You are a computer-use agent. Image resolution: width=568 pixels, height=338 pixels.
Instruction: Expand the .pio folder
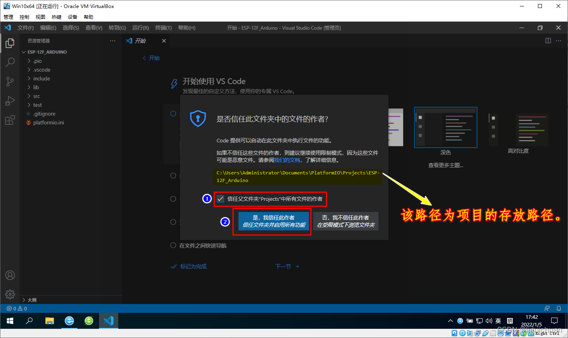coord(71,61)
